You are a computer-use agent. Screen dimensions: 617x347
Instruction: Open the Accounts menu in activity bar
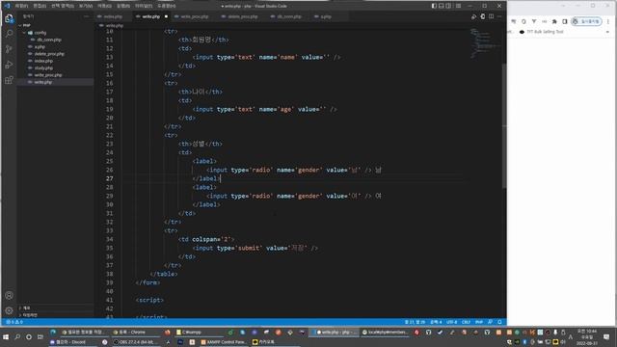[9, 296]
